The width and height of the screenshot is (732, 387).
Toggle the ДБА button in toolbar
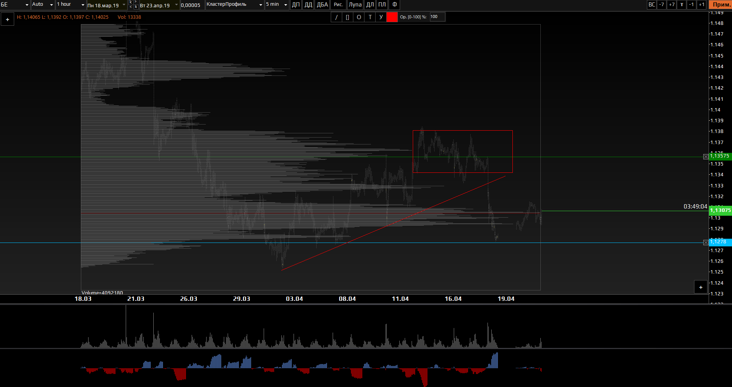click(322, 5)
